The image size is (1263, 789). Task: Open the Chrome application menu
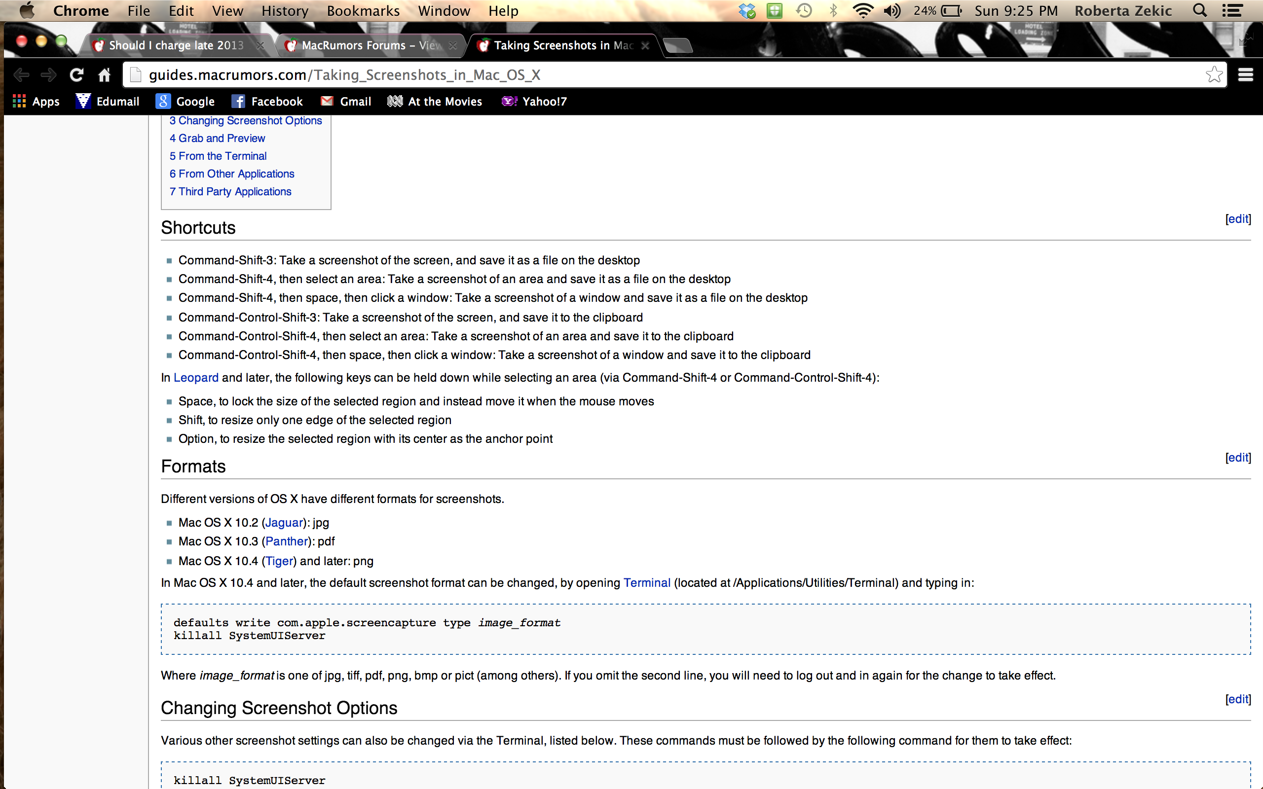81,10
